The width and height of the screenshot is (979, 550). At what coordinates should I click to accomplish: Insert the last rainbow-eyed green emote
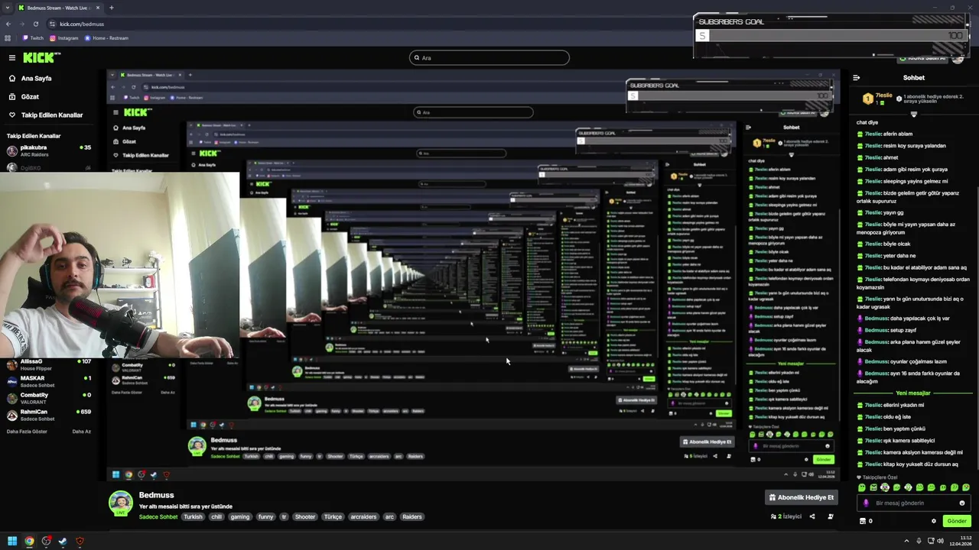(965, 487)
